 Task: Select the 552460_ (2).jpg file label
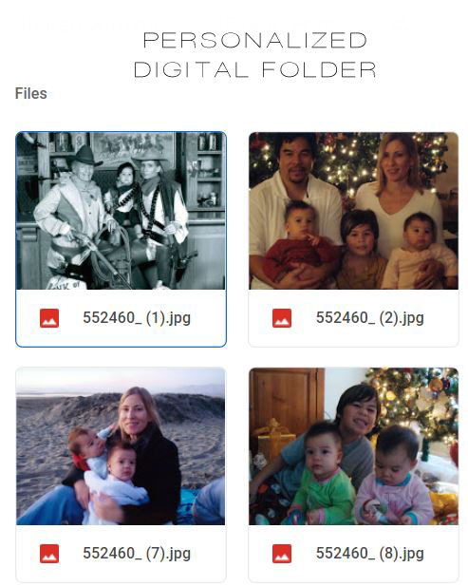[370, 318]
